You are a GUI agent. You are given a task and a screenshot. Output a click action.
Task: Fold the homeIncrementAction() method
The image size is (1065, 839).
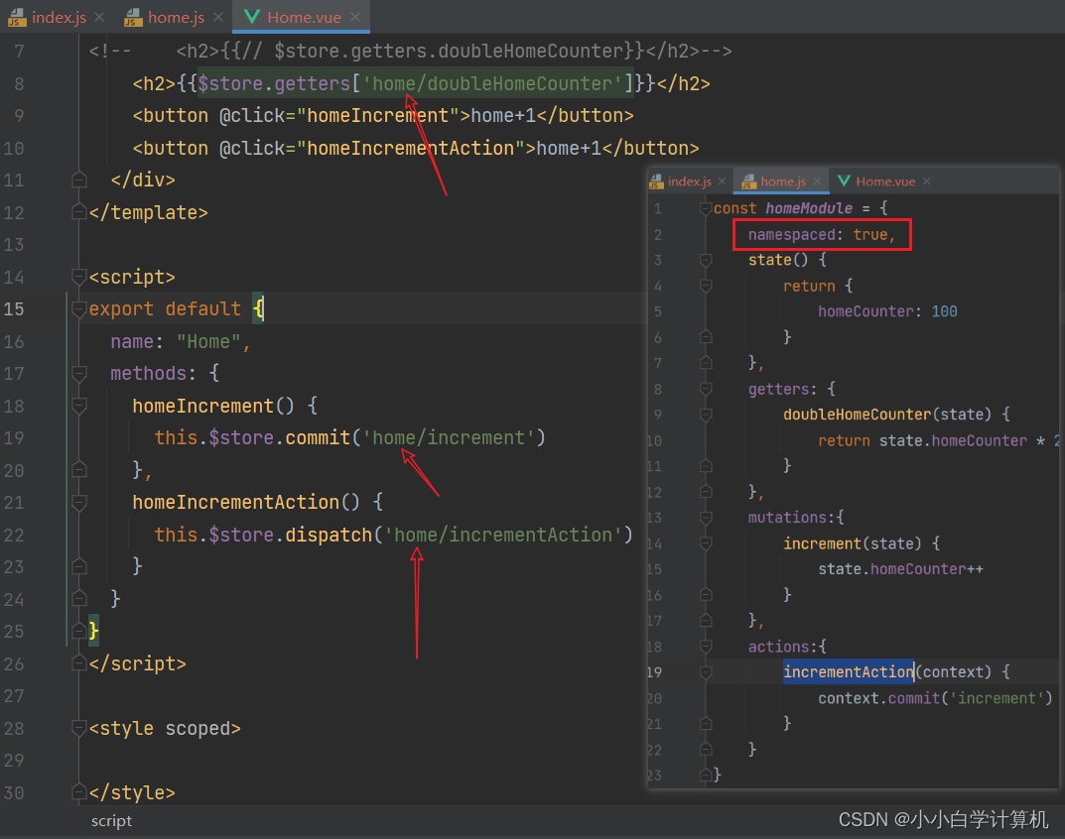coord(78,503)
